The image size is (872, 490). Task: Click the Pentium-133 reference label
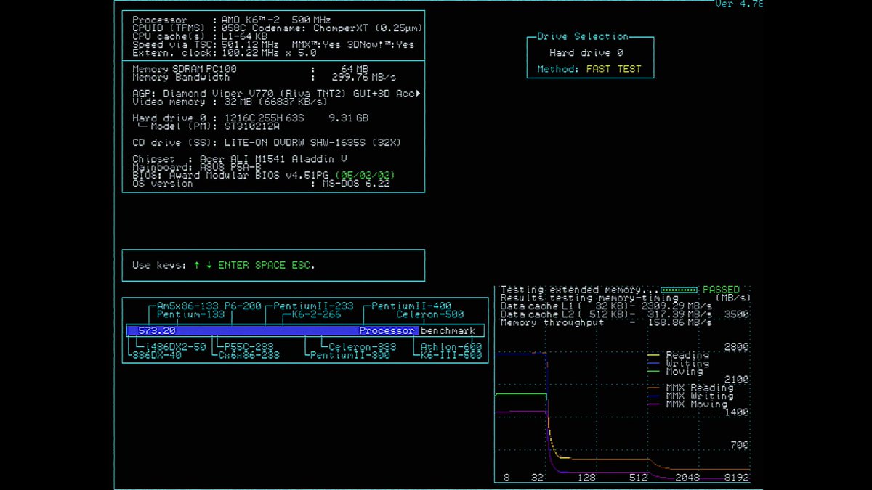[x=190, y=314]
